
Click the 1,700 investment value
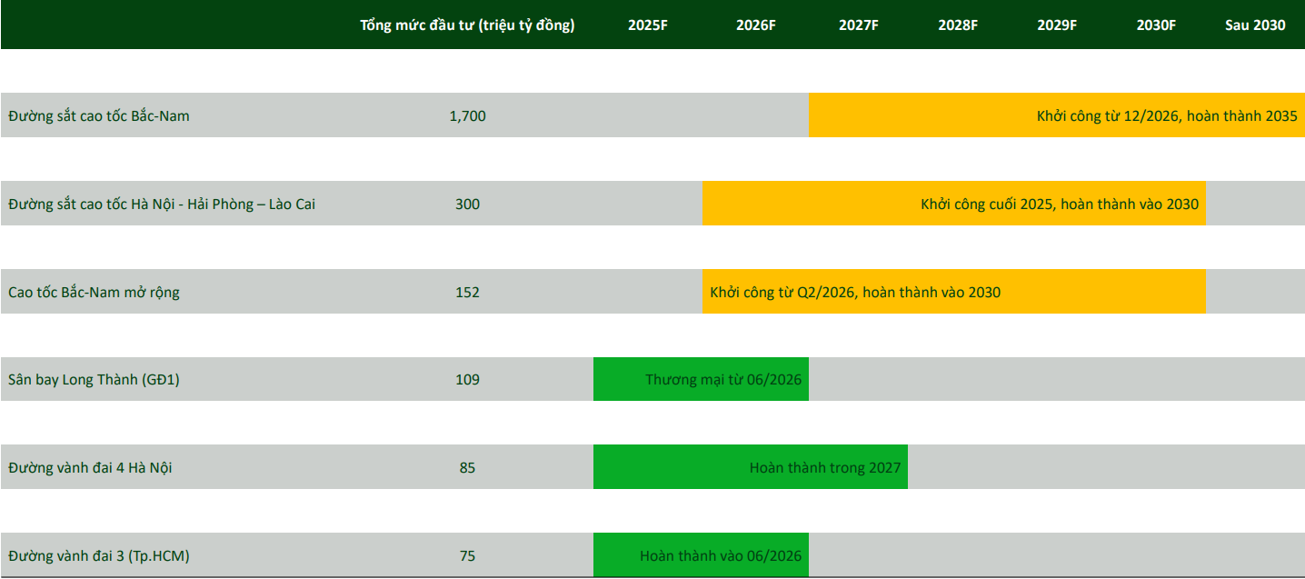[467, 116]
